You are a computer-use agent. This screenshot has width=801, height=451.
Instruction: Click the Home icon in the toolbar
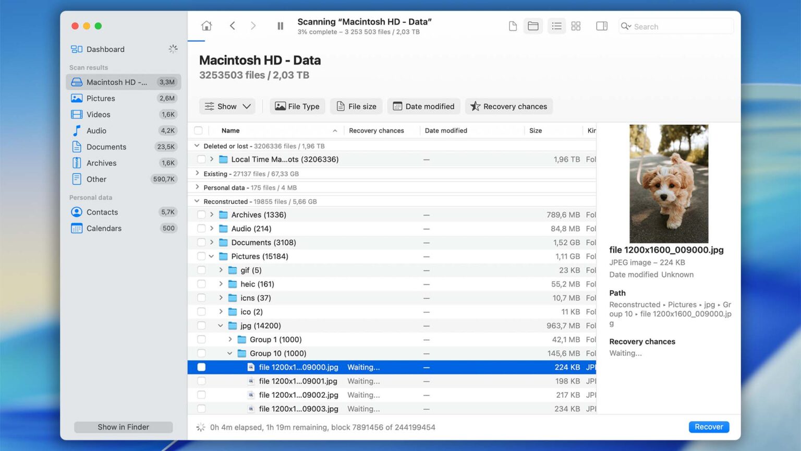coord(207,26)
